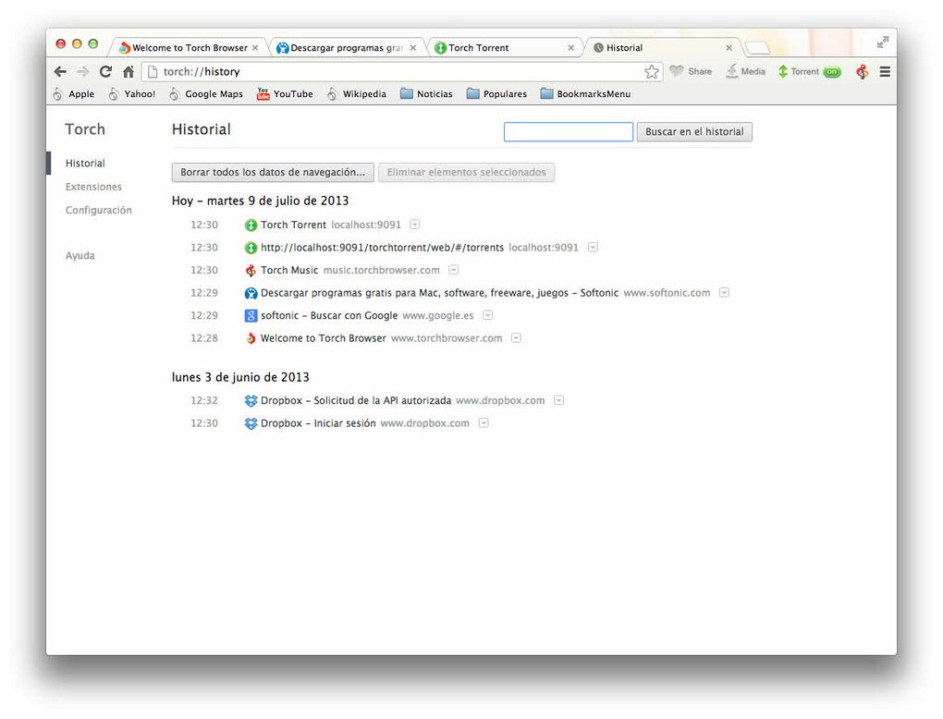The width and height of the screenshot is (943, 719).
Task: Expand dropdown for Torch Torrent entry
Action: 414,225
